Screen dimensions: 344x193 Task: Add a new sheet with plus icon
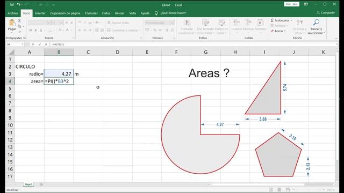click(x=41, y=184)
